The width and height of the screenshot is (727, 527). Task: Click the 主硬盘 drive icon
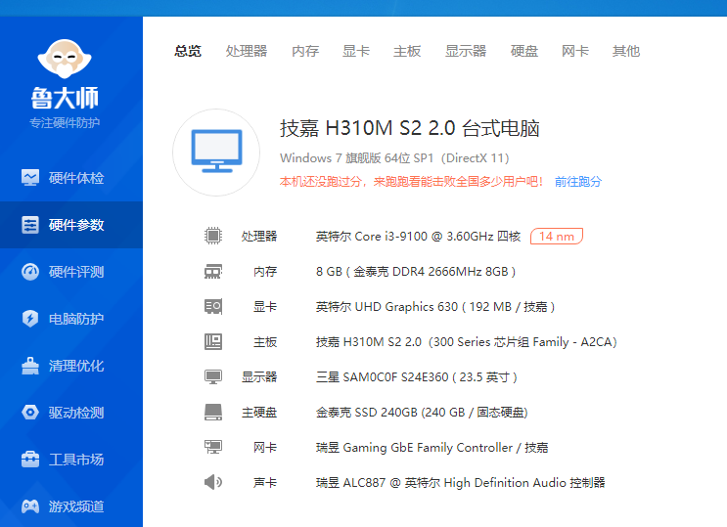(x=213, y=412)
